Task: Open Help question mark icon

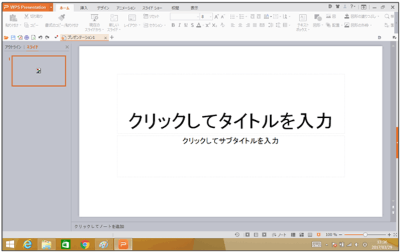Action: click(x=352, y=7)
